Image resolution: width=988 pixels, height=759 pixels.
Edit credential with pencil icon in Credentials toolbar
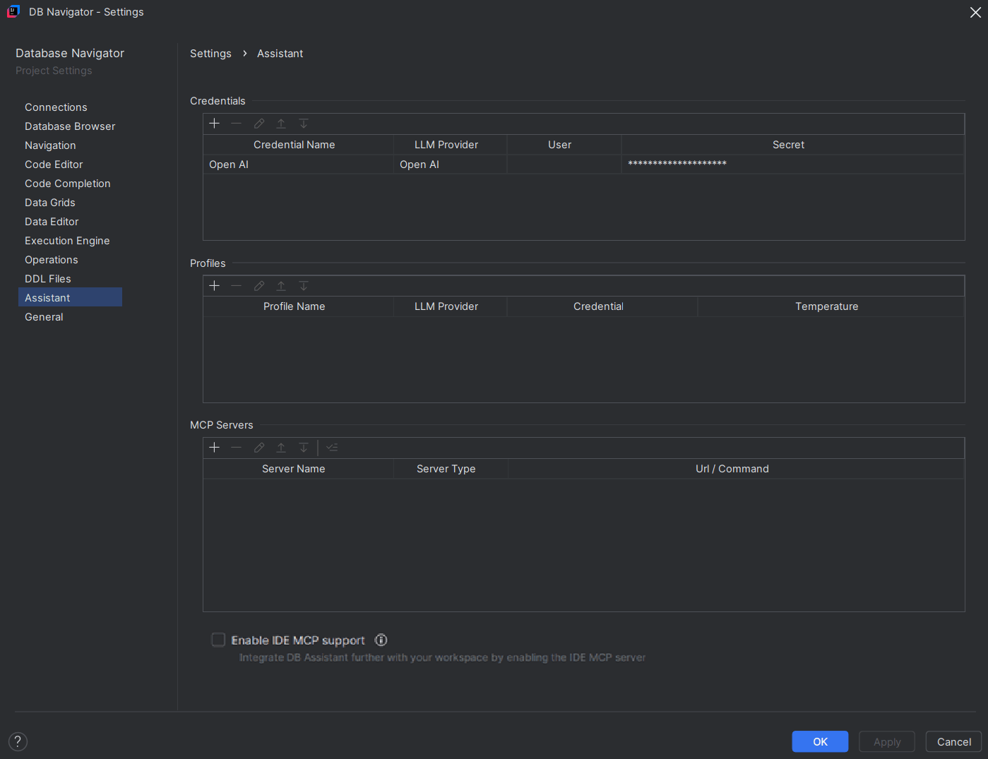(x=259, y=124)
